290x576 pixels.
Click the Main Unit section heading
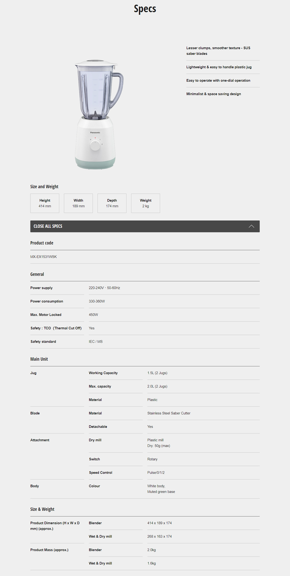pyautogui.click(x=39, y=359)
